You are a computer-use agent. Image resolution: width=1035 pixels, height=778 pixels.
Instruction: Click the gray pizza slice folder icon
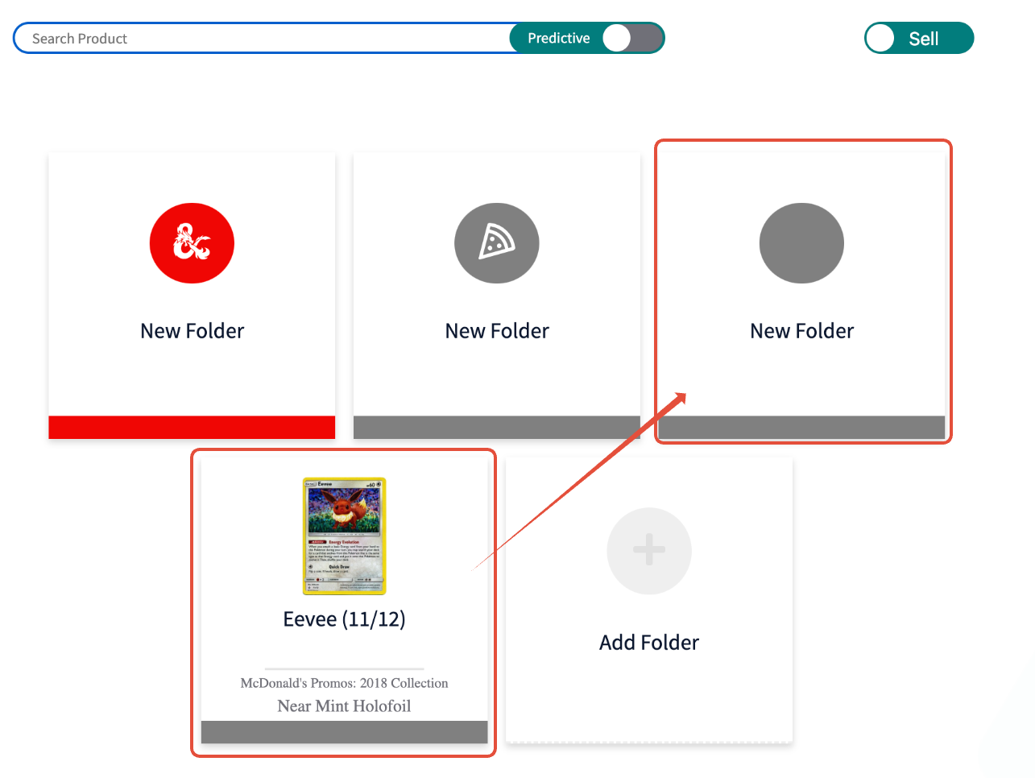click(x=496, y=243)
